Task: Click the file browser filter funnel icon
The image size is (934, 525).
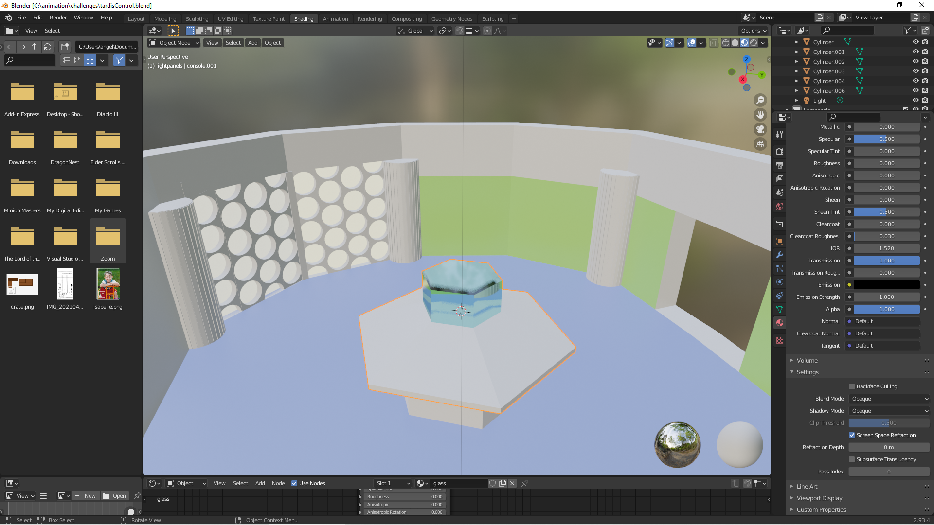Action: (119, 60)
